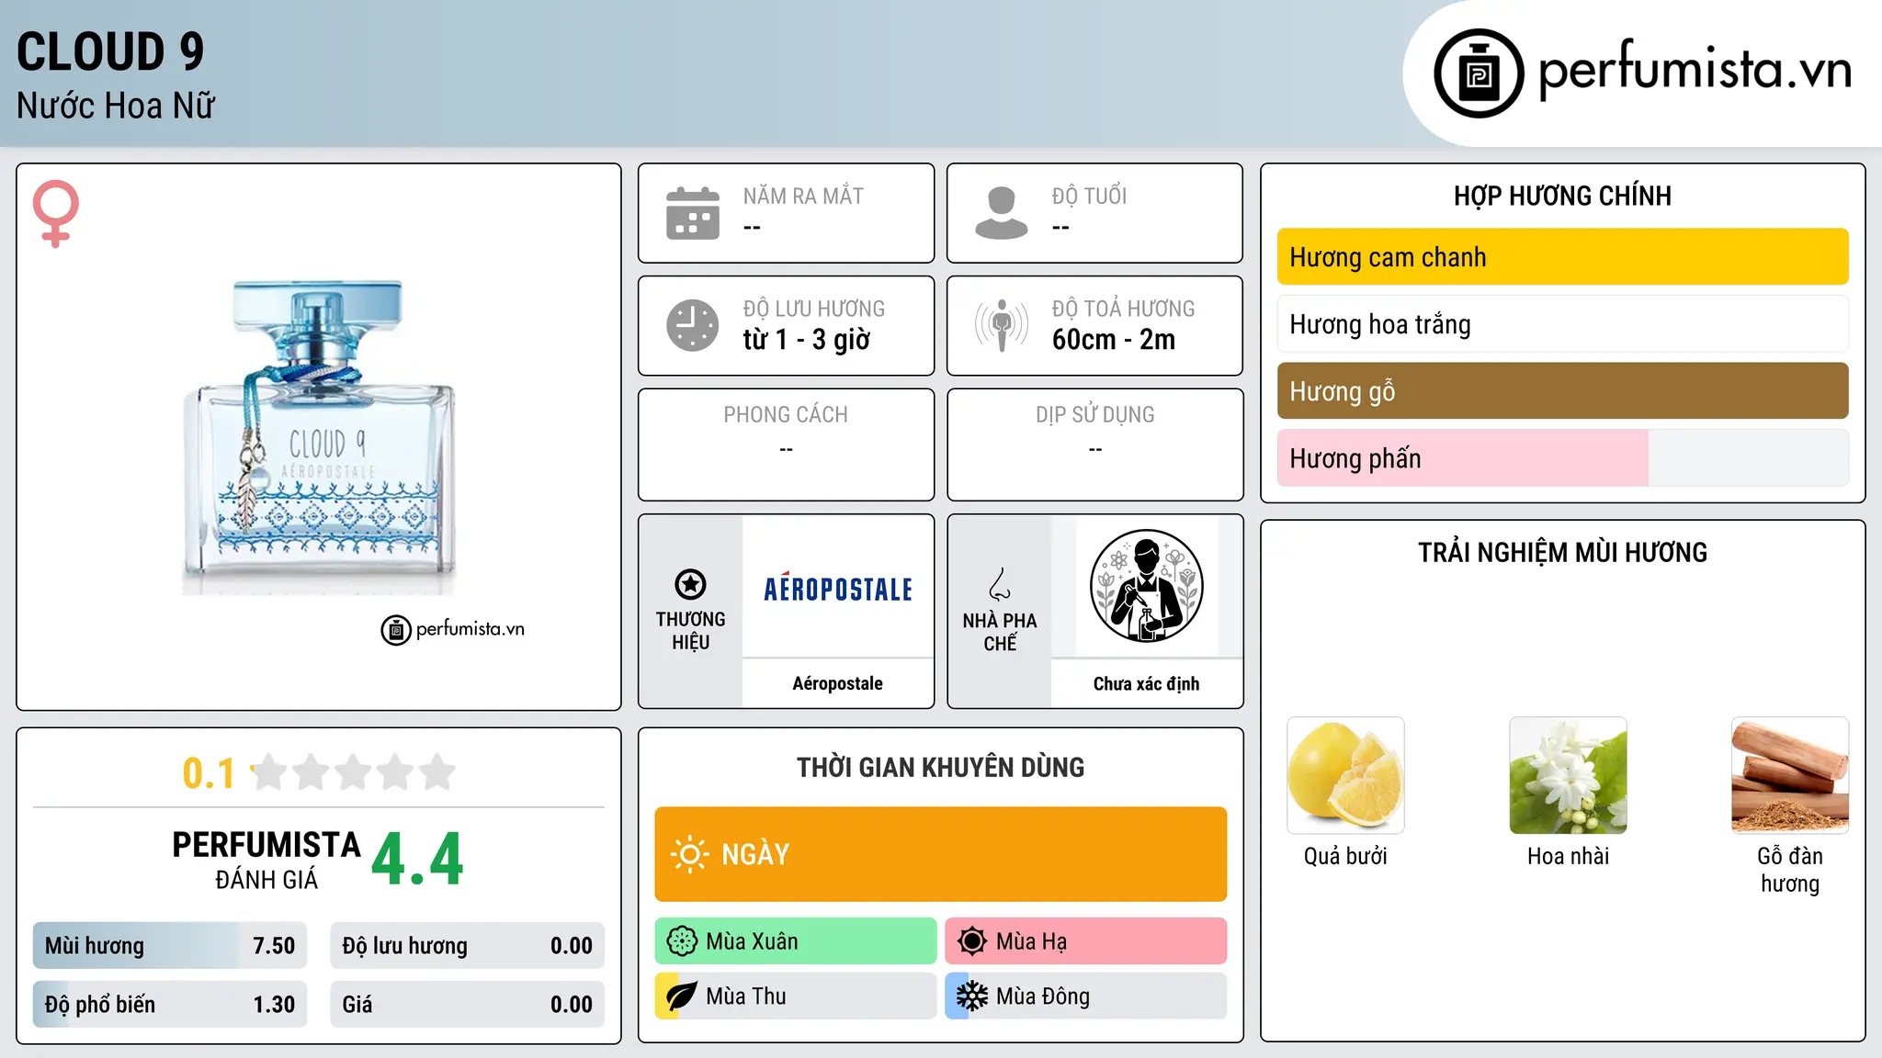Viewport: 1882px width, 1058px height.
Task: Click the THỜI GIAN KHUYÊN DÙNG heading
Action: pyautogui.click(x=940, y=768)
